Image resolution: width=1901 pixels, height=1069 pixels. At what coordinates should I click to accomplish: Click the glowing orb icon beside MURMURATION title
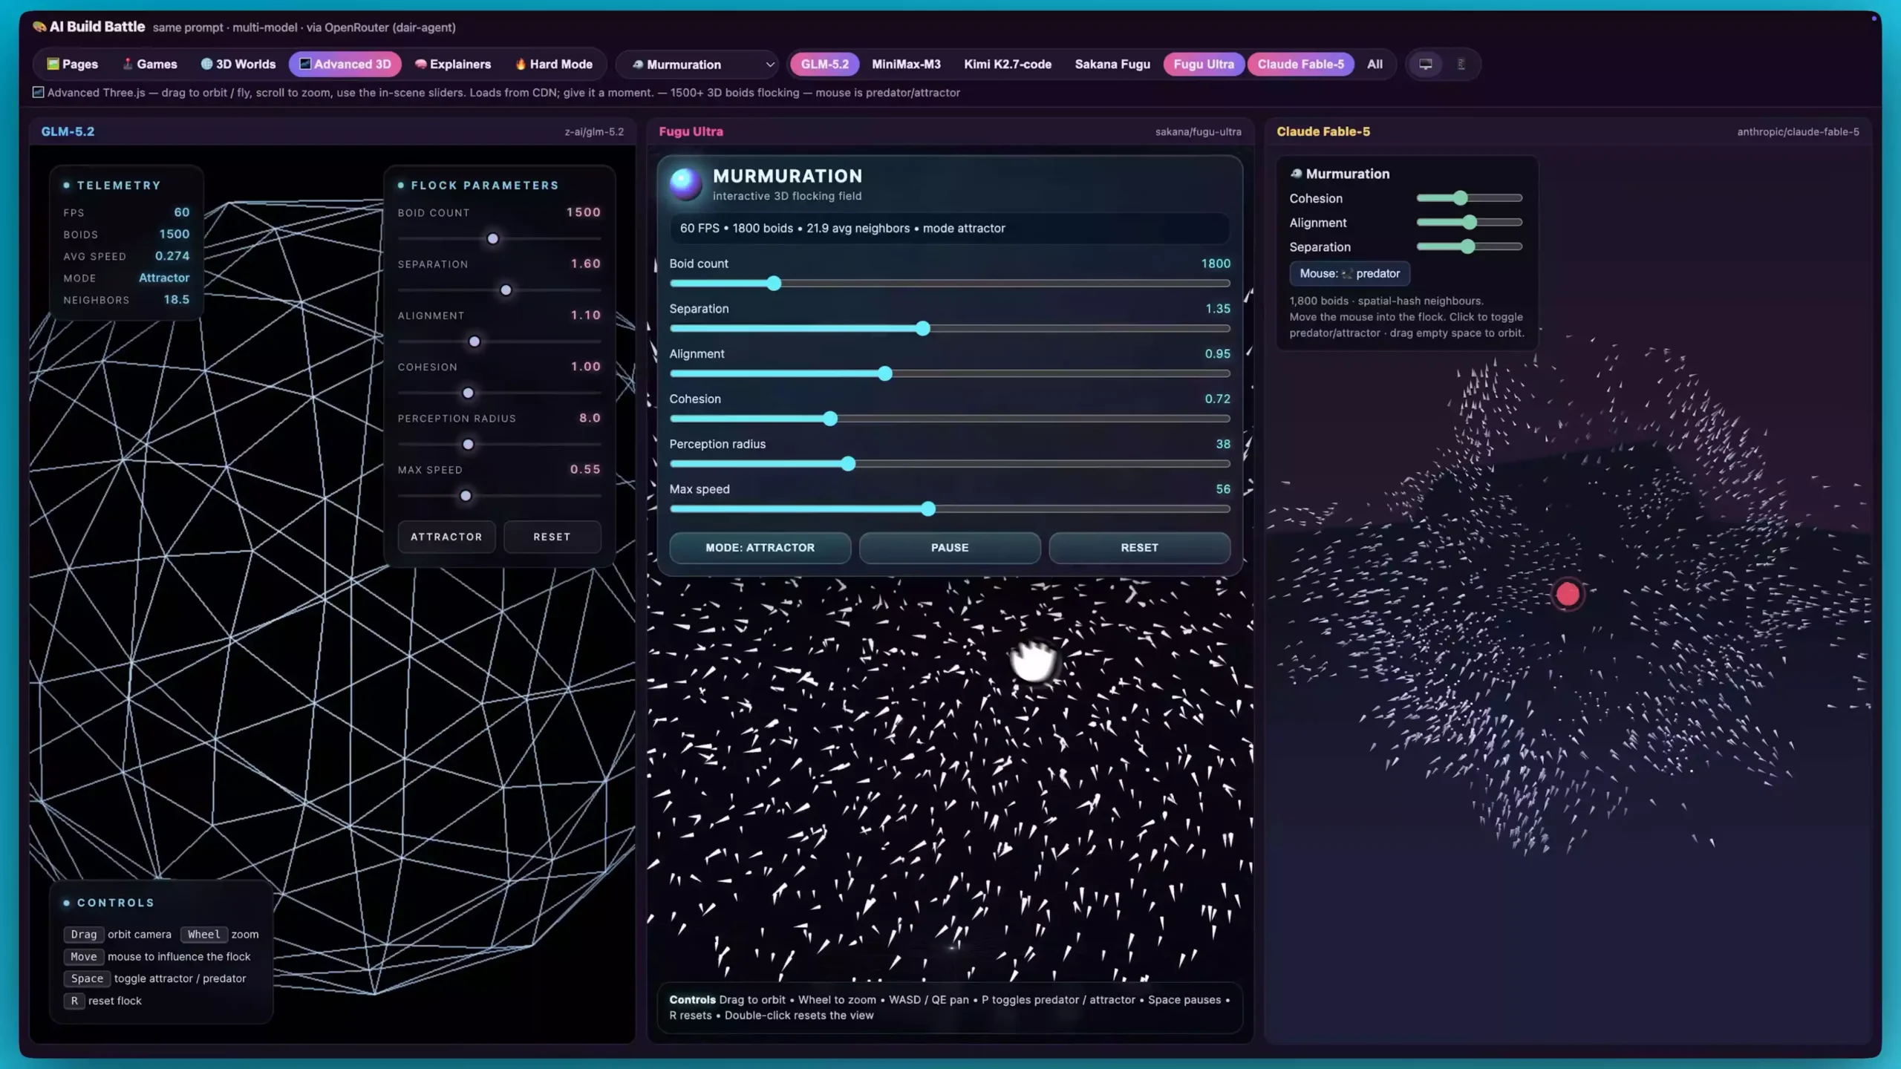coord(685,183)
